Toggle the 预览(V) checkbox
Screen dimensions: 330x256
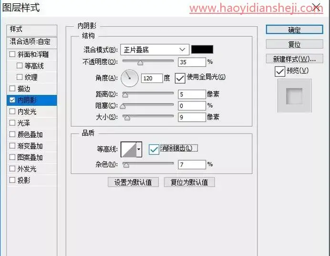280,72
